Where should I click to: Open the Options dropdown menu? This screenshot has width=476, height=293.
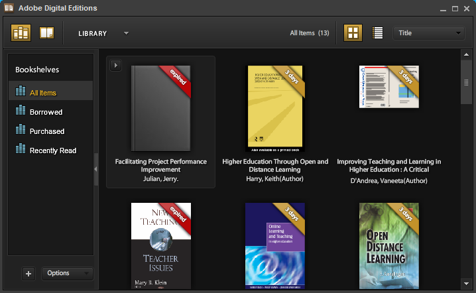pos(67,273)
